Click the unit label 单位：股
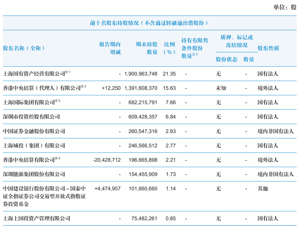Screen dimensions: 300x226 [x=285, y=7]
